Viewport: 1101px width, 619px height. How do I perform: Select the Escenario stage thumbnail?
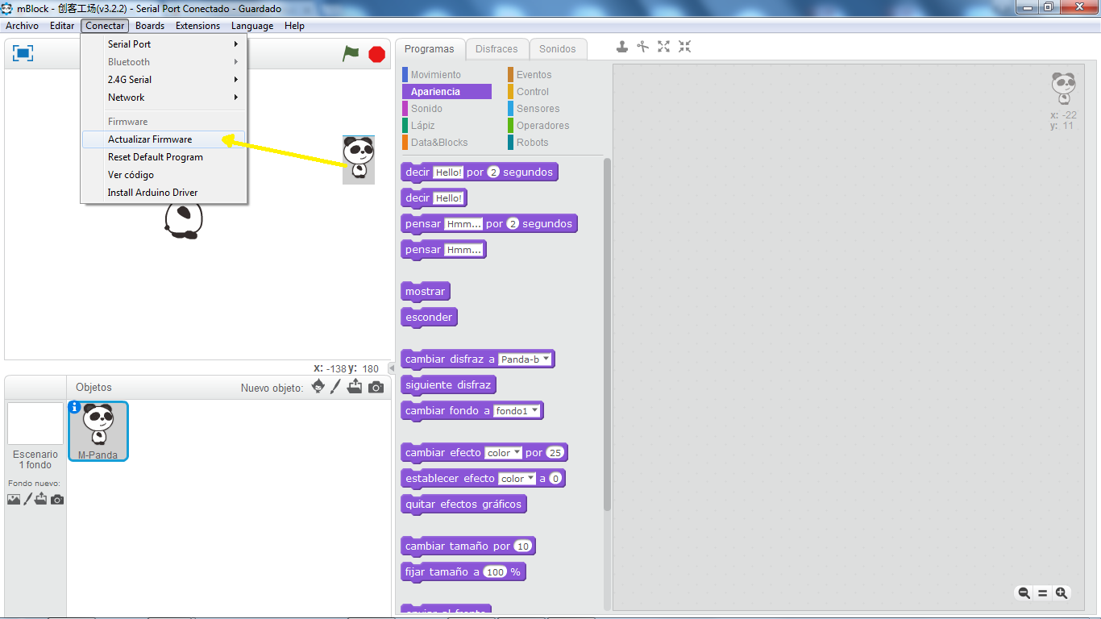click(35, 424)
